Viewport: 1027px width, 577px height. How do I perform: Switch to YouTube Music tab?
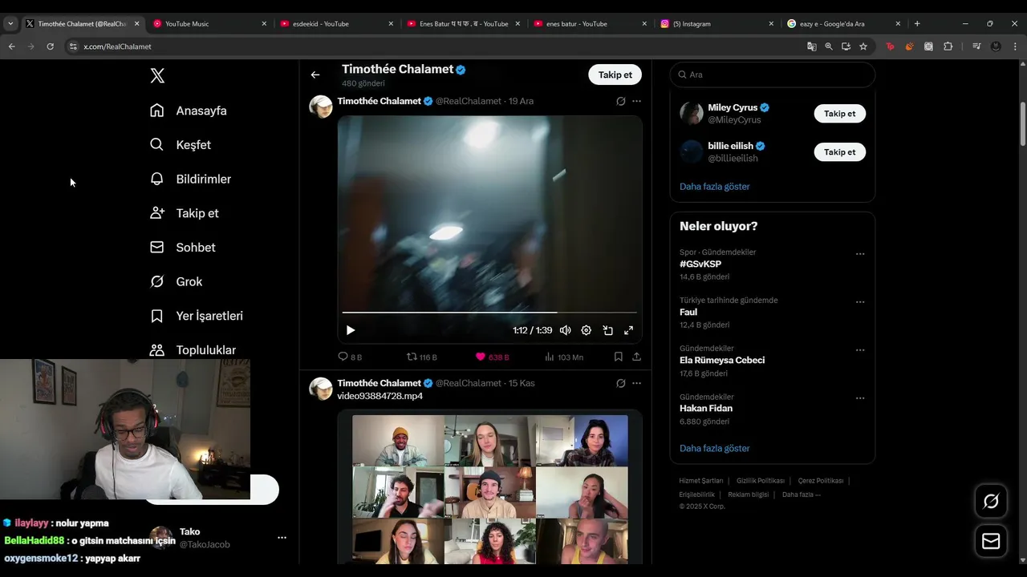(209, 23)
